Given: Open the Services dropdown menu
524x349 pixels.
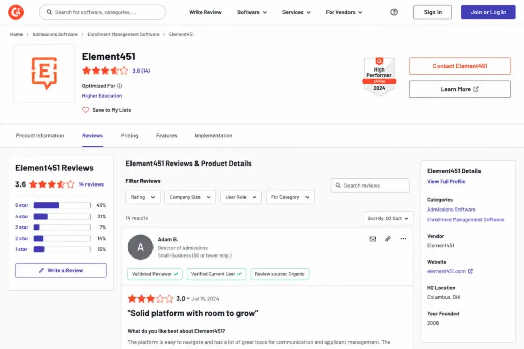Looking at the screenshot, I should 296,12.
